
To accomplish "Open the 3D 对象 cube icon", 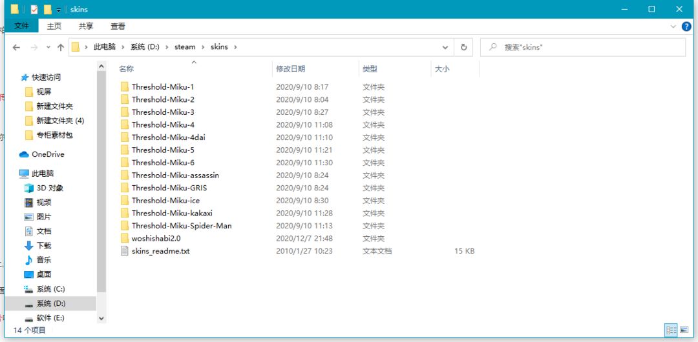I will (x=29, y=188).
